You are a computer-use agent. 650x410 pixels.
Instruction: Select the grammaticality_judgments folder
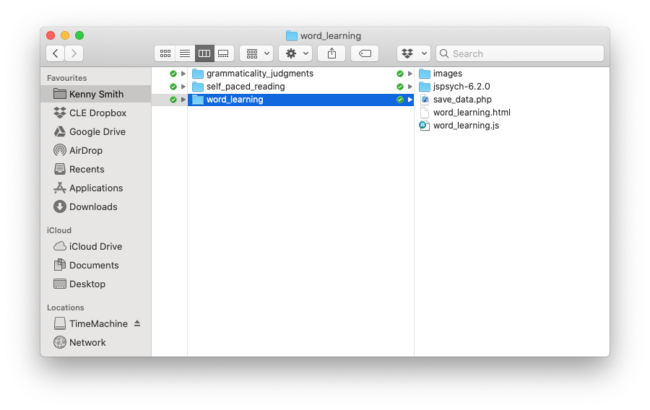pos(259,74)
